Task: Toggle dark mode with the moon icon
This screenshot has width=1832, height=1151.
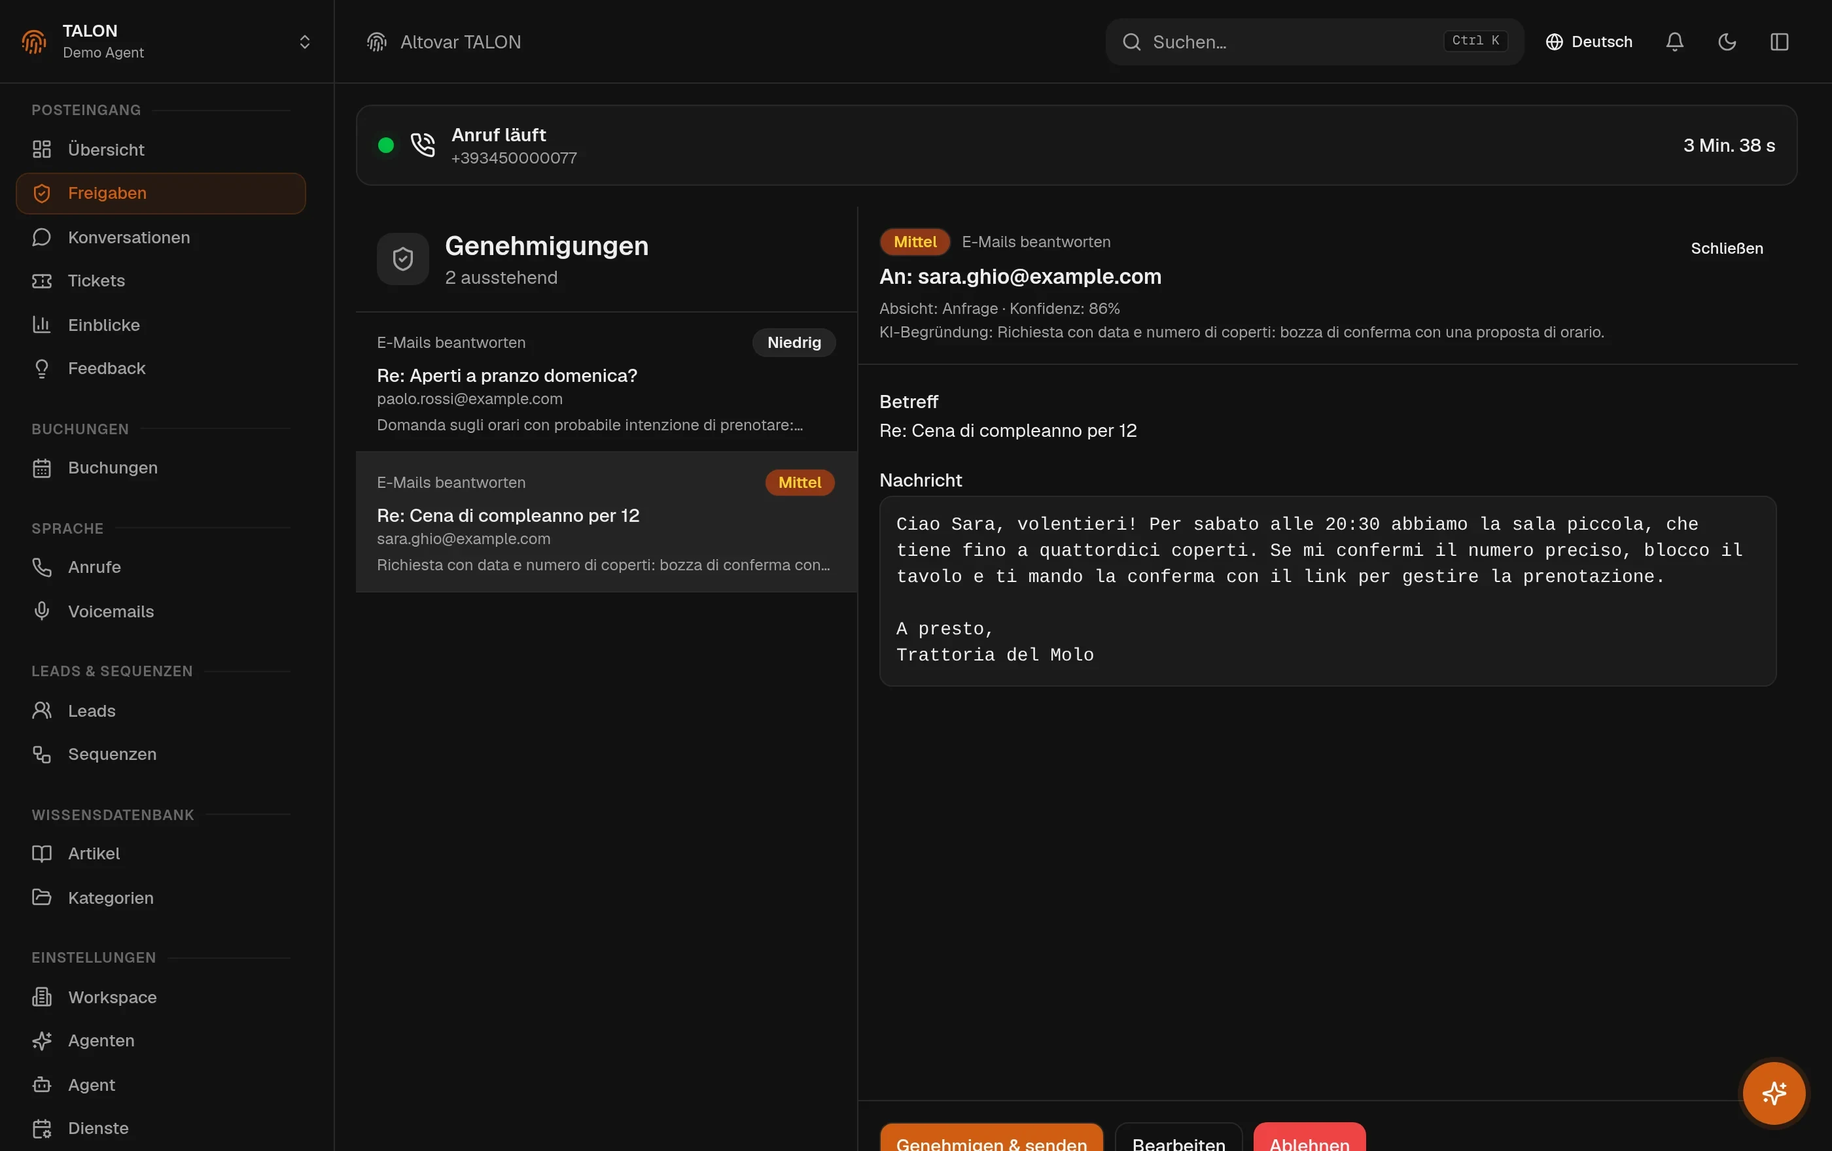Action: [x=1727, y=42]
